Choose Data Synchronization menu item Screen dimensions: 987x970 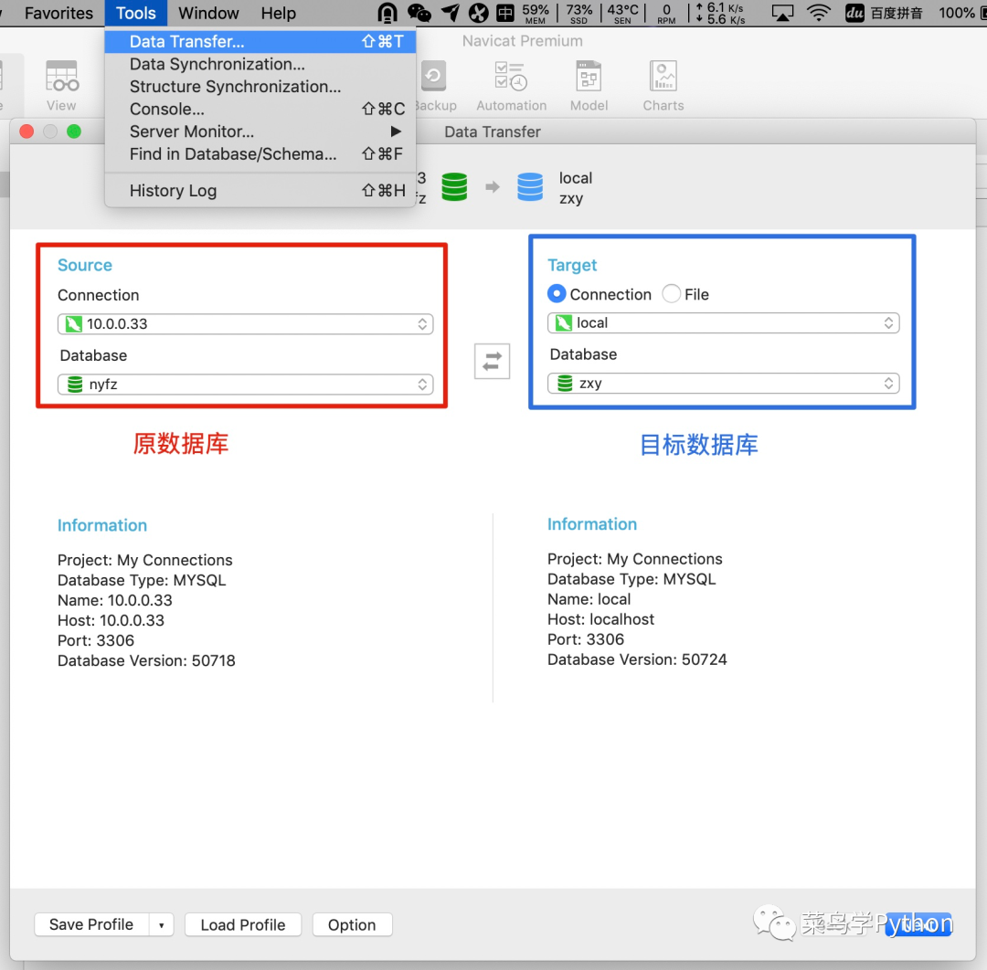click(260, 64)
